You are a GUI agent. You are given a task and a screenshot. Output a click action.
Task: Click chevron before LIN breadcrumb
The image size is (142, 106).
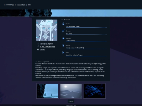pos(27,5)
